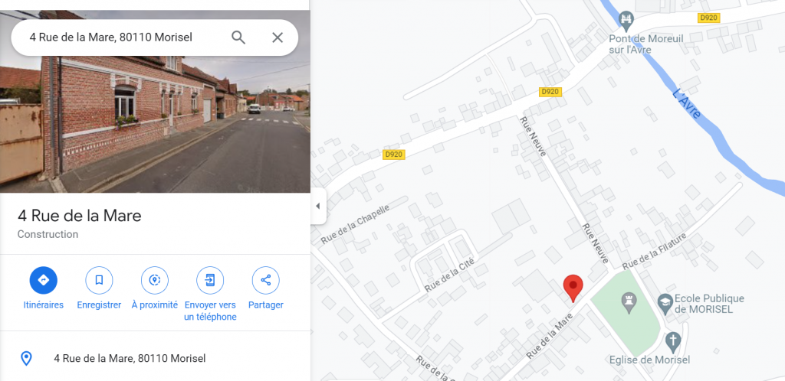785x381 pixels.
Task: Open Pont de Moreuil sur l'Avre marker
Action: point(626,21)
